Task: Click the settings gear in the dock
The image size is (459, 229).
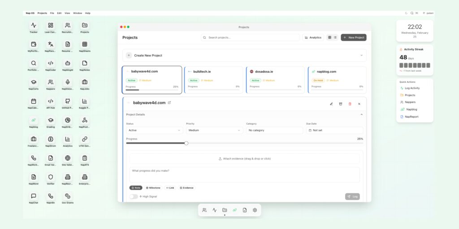Action: point(255,210)
